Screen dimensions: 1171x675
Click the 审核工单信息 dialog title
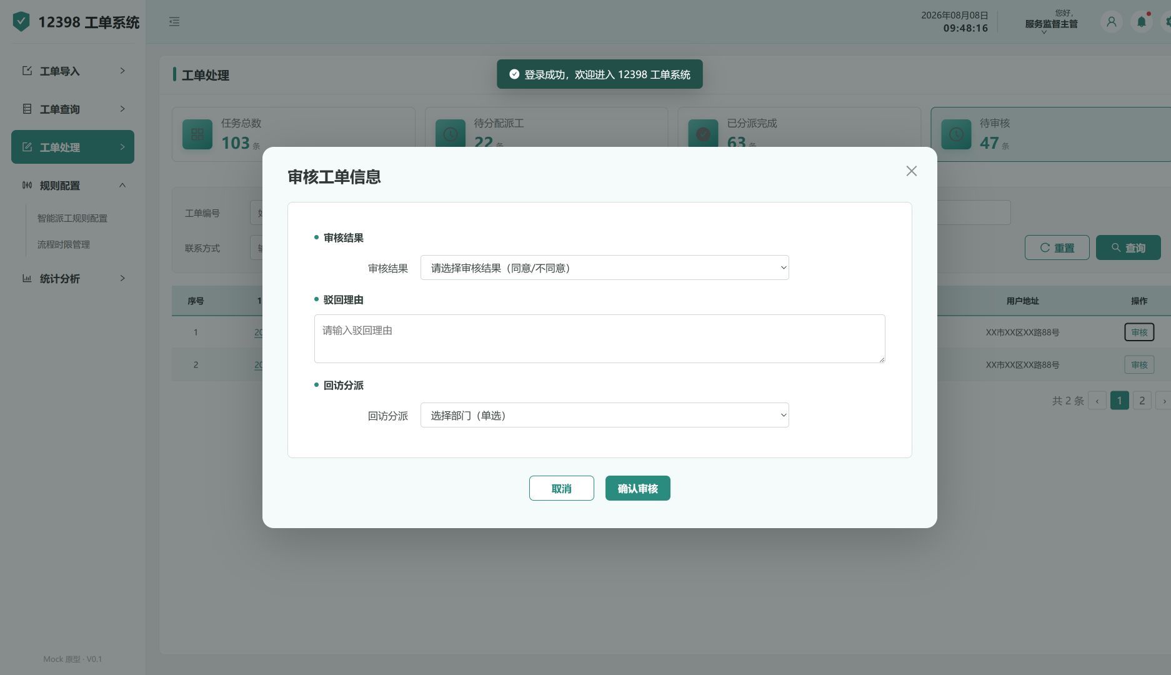[334, 177]
